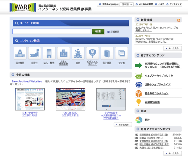This screenshot has width=188, height=159.
Task: Open the イベント・スポーツ festival fan icon
Action: click(92, 53)
